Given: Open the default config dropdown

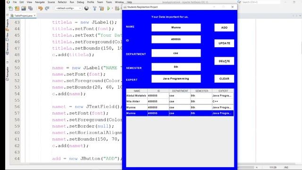Looking at the screenshot, I should pos(68,8).
